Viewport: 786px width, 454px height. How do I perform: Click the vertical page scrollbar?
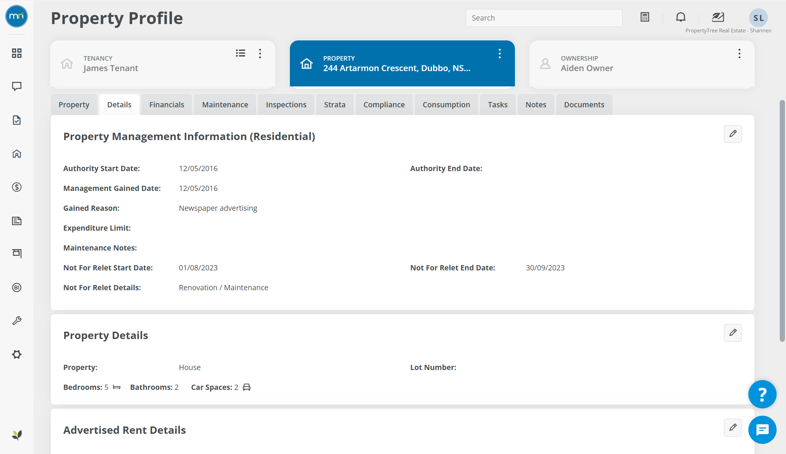[782, 221]
